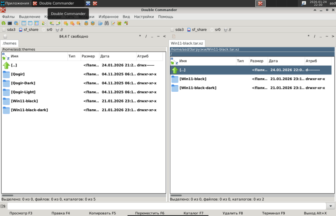This screenshot has height=216, width=336.
Task: Toggle flat view toolbar icon
Action: pyautogui.click(x=44, y=23)
